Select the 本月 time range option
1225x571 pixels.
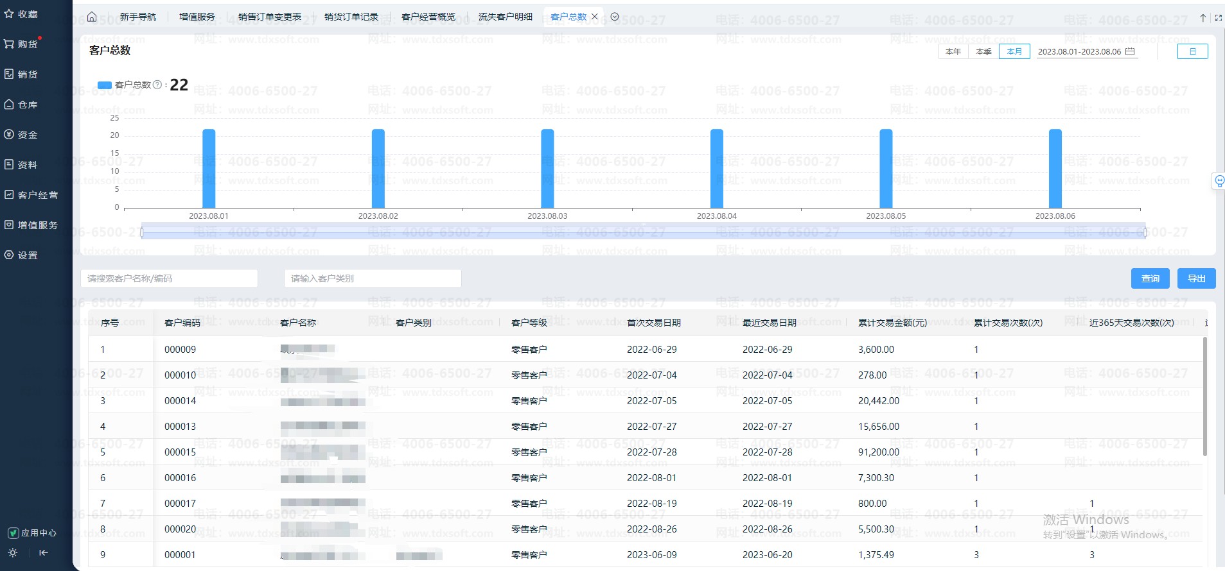coord(1014,51)
